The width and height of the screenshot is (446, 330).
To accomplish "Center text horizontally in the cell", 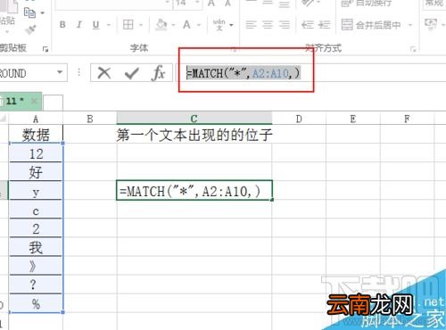I will coord(268,25).
